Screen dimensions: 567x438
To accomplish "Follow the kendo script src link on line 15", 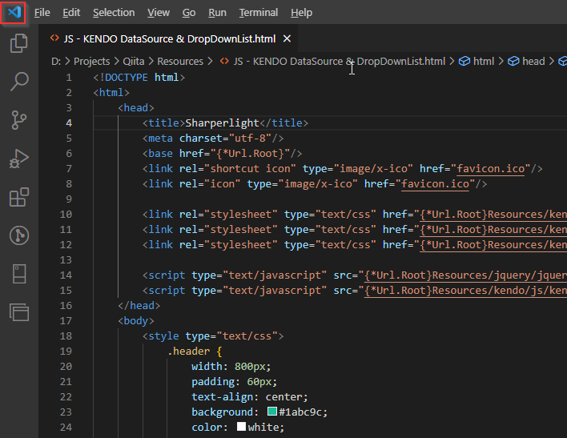I will [x=465, y=291].
